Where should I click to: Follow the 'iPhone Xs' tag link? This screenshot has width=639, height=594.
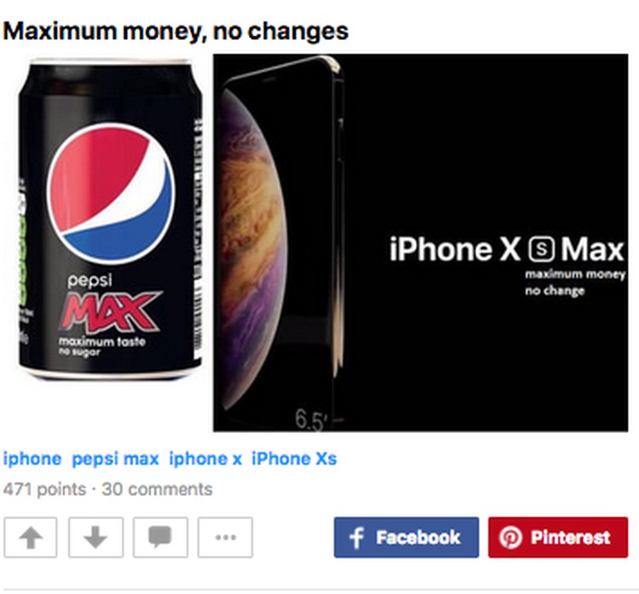(294, 458)
